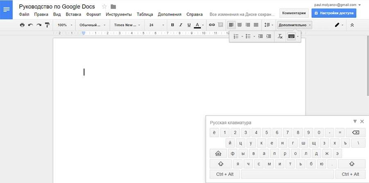Click the left indent marker on the ruler
This screenshot has height=183, width=369.
click(83, 33)
